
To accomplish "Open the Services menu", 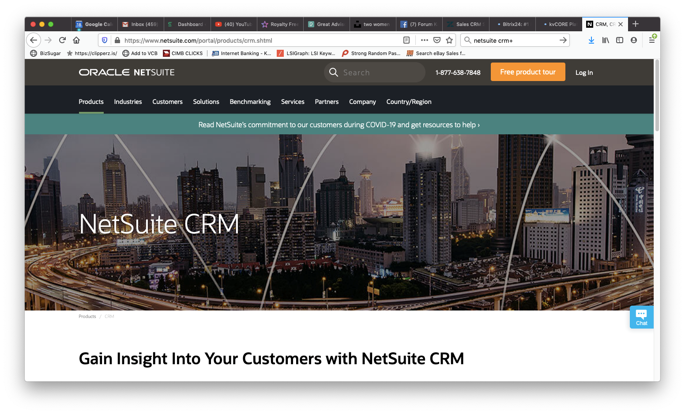I will click(293, 102).
